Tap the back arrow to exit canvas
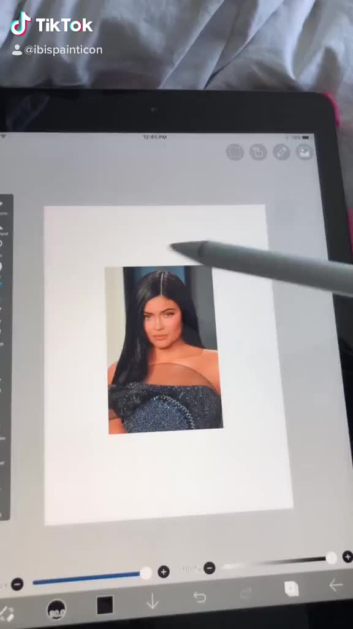Screen dimensions: 353x629 336,585
